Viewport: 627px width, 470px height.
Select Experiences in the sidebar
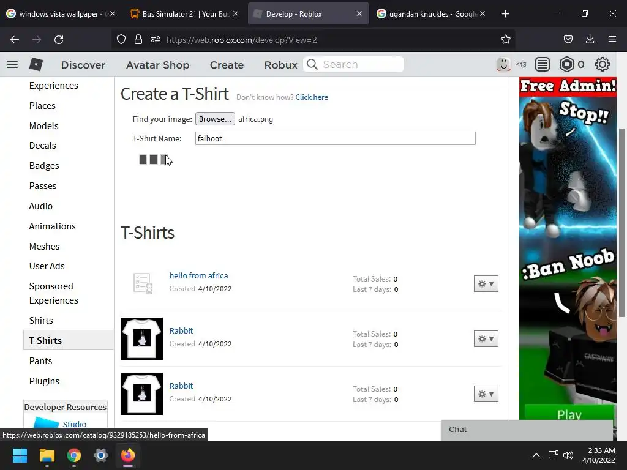click(x=54, y=86)
